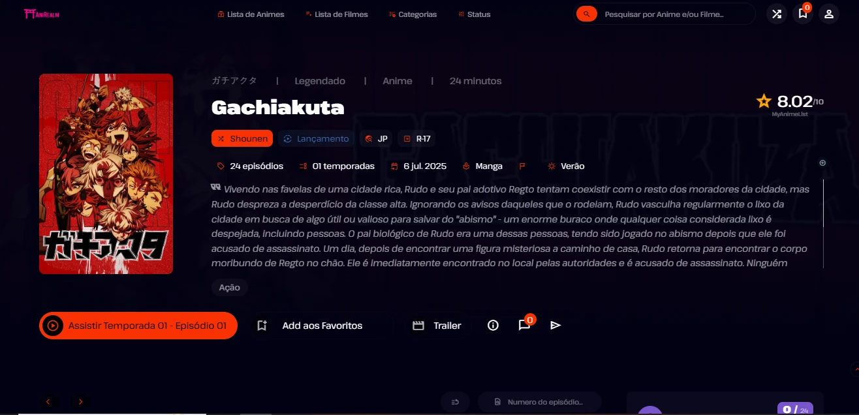Open Categorias menu
This screenshot has width=859, height=415.
coord(413,14)
